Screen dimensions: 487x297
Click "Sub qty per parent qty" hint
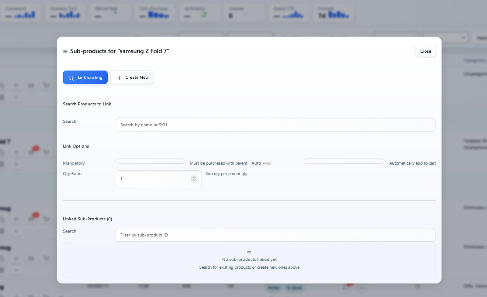coord(226,174)
